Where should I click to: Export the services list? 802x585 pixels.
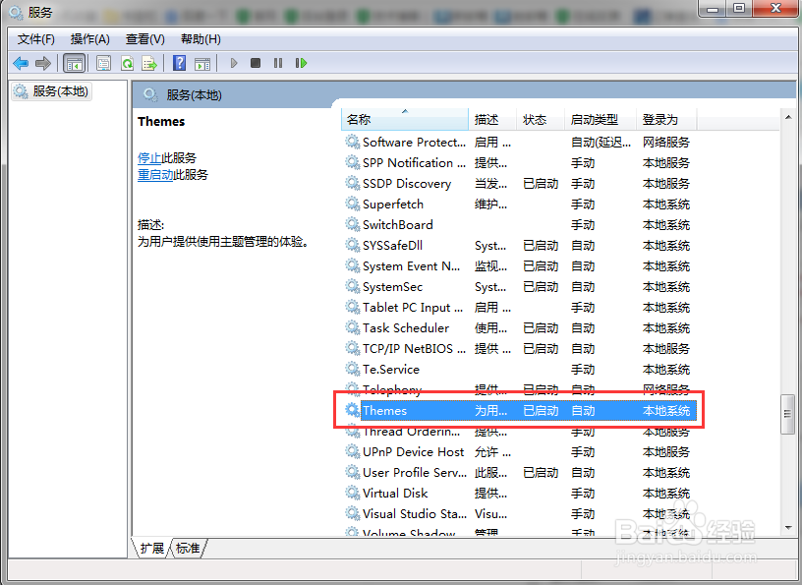pos(149,63)
